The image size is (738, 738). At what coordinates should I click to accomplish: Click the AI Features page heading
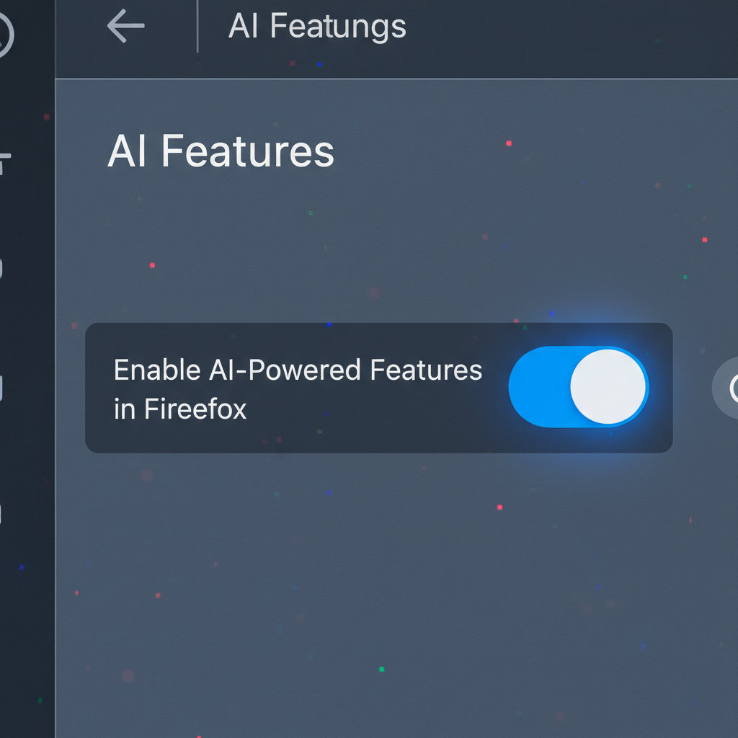(x=221, y=151)
